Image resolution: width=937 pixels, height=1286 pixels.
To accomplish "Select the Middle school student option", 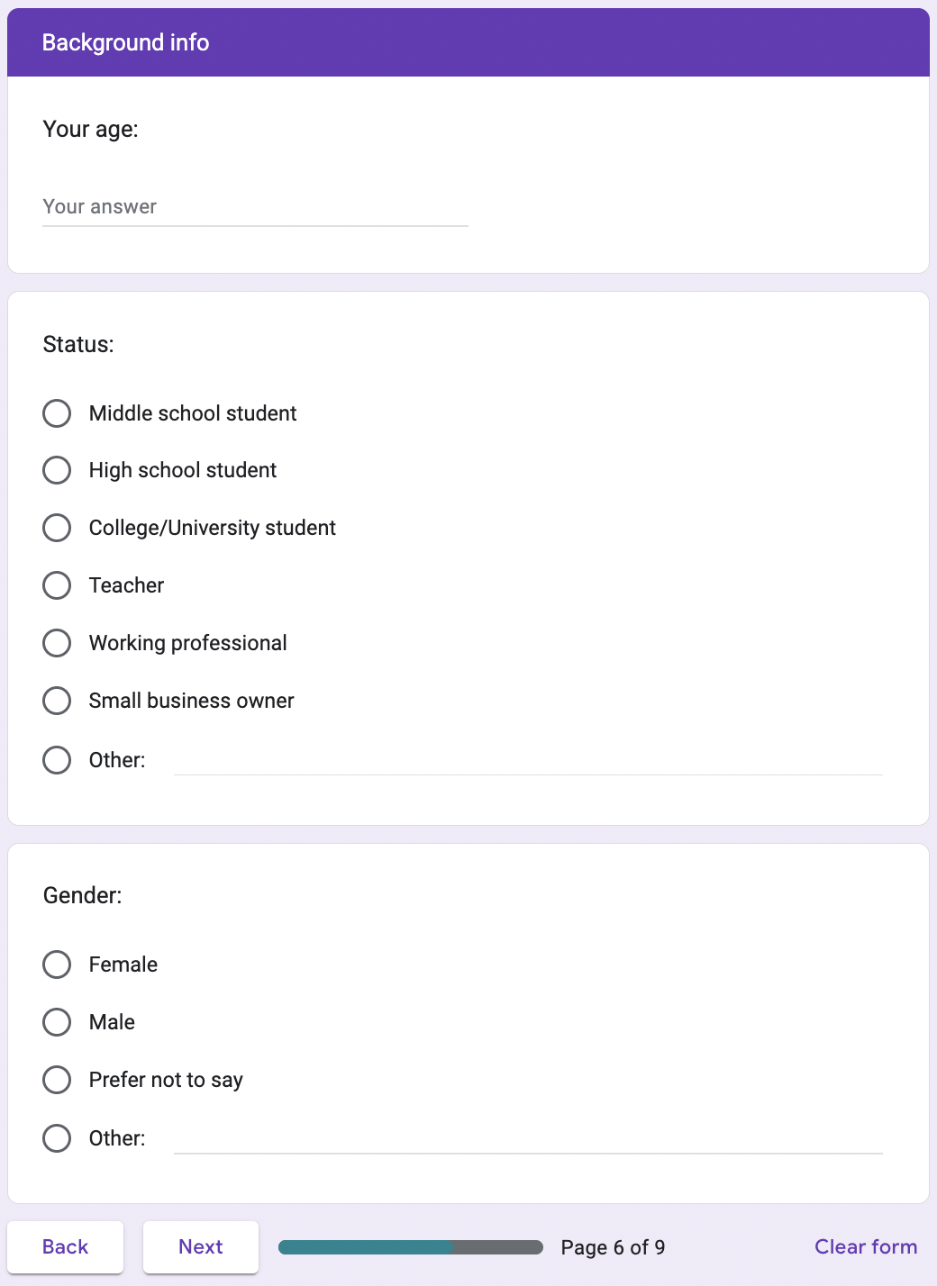I will pos(57,413).
